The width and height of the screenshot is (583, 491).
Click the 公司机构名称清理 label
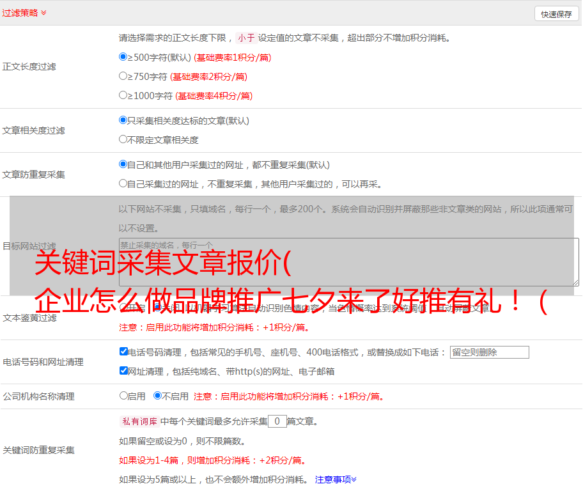pyautogui.click(x=38, y=396)
